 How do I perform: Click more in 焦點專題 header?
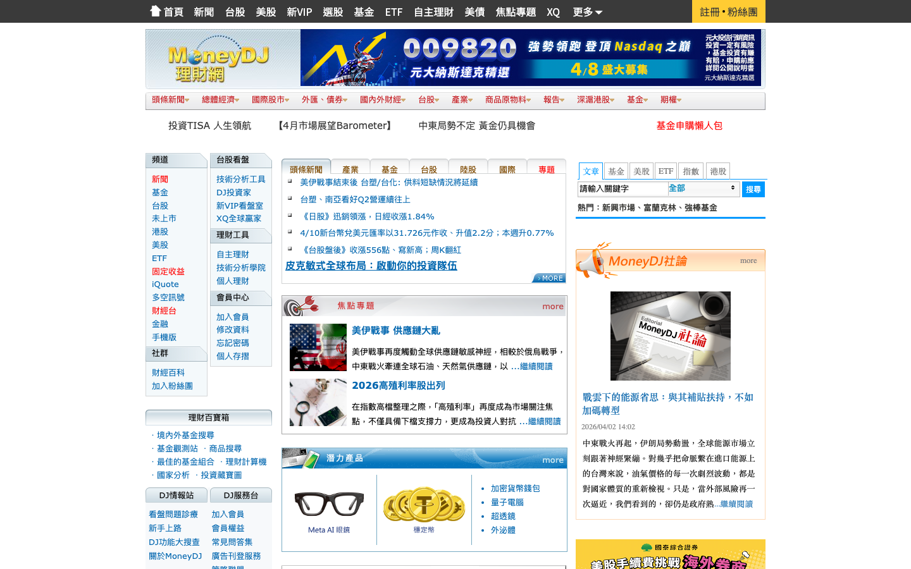553,306
